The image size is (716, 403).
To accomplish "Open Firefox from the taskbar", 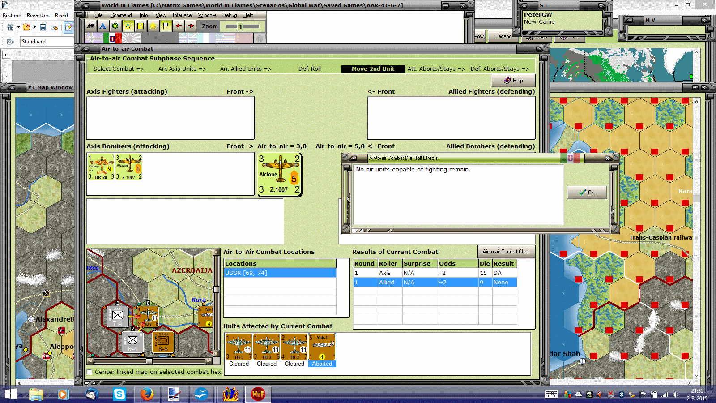I will tap(147, 394).
